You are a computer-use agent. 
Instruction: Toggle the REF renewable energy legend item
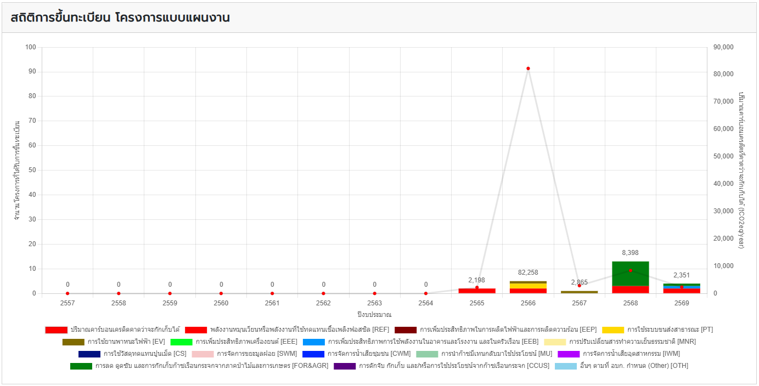coord(291,330)
